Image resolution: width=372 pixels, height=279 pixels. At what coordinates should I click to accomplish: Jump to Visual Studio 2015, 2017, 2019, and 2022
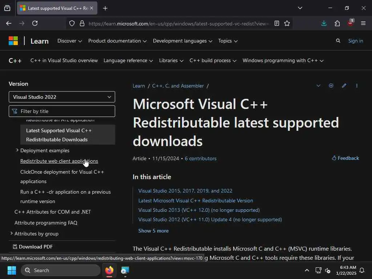185,191
